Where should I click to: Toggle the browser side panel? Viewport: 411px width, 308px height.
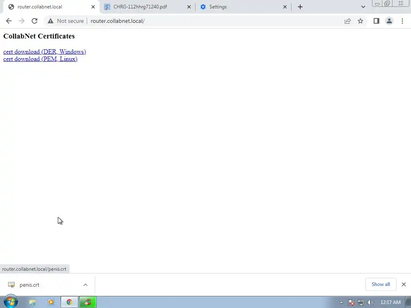376,21
